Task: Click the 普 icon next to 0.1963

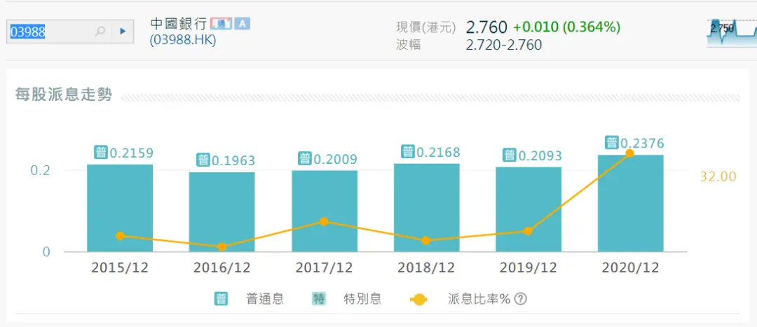Action: [x=203, y=160]
